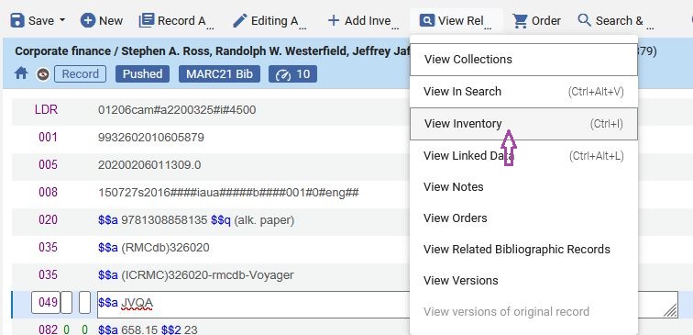Screen dimensions: 693x335
Task: Select View In Search menu entry
Action: (x=523, y=92)
